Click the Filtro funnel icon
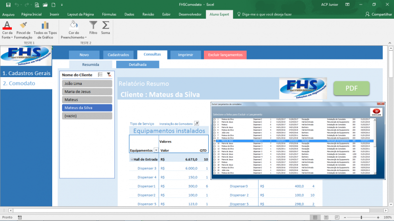This screenshot has width=394, height=221. tap(93, 25)
